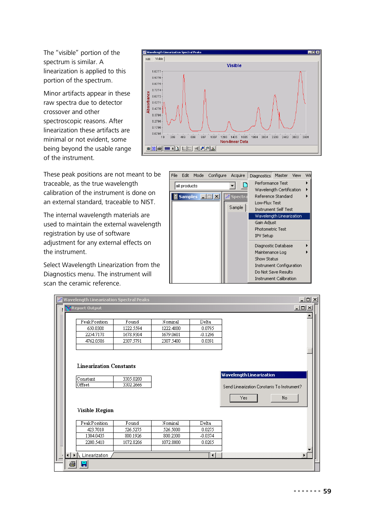The image size is (366, 518).
Task: Click the Peak Position cell 423.7010
Action: 95,430
